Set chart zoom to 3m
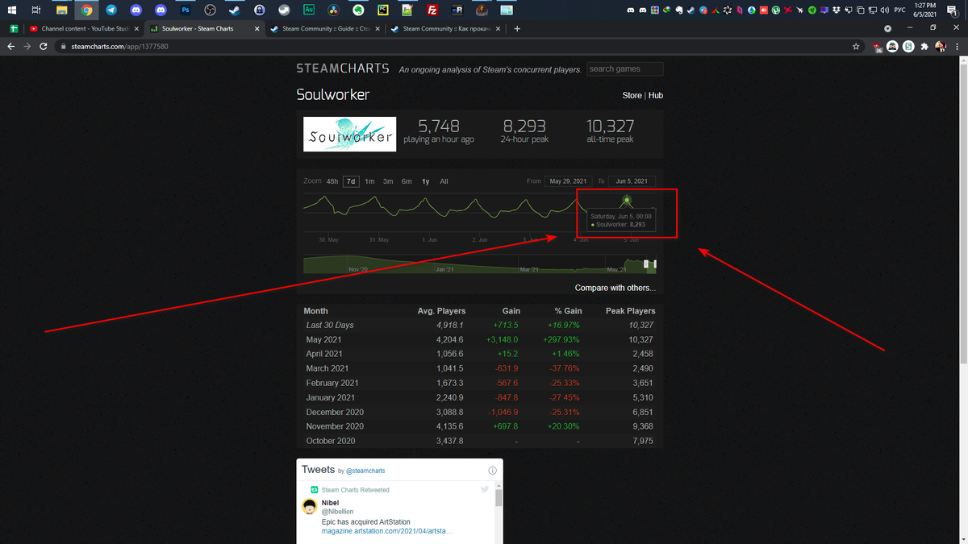Screen dimensions: 968x544 point(388,181)
